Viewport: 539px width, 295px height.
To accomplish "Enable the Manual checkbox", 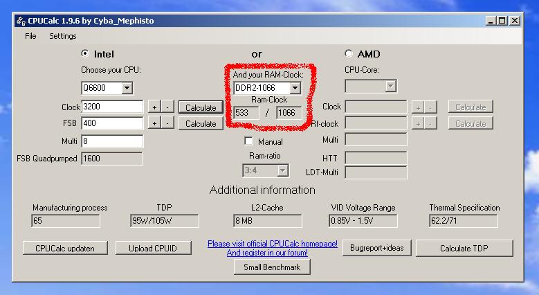I will [x=248, y=141].
